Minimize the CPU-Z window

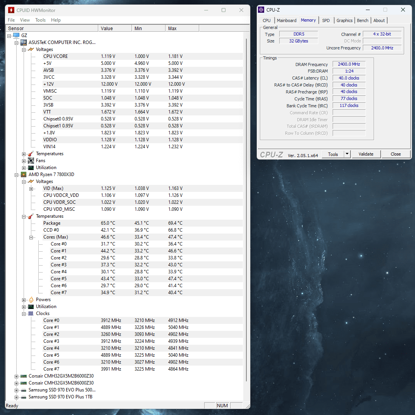(368, 10)
